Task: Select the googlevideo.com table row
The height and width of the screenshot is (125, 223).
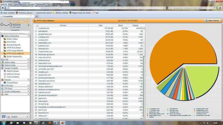Action: (x=88, y=34)
